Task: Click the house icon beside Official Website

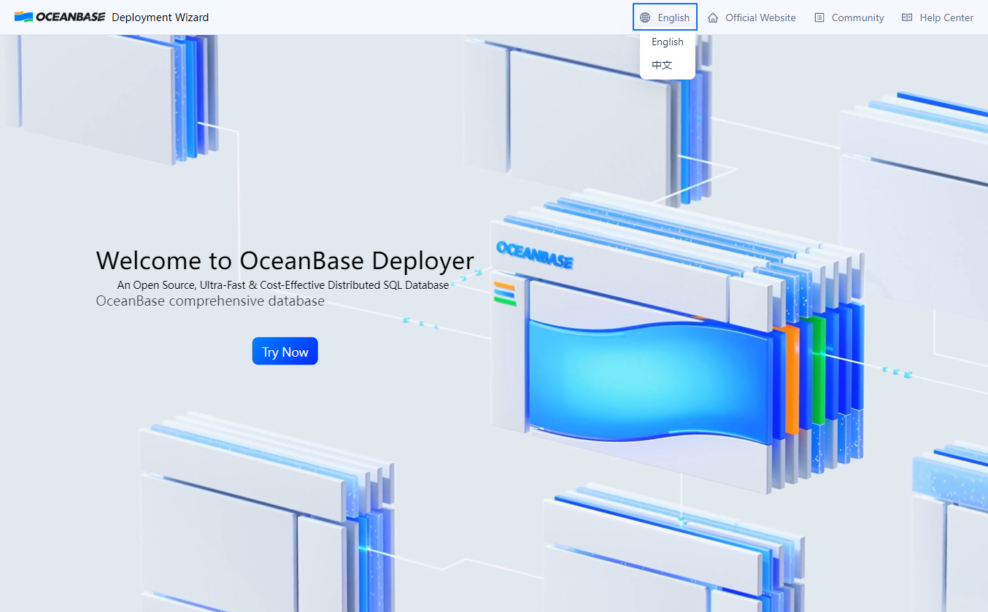Action: pyautogui.click(x=713, y=18)
